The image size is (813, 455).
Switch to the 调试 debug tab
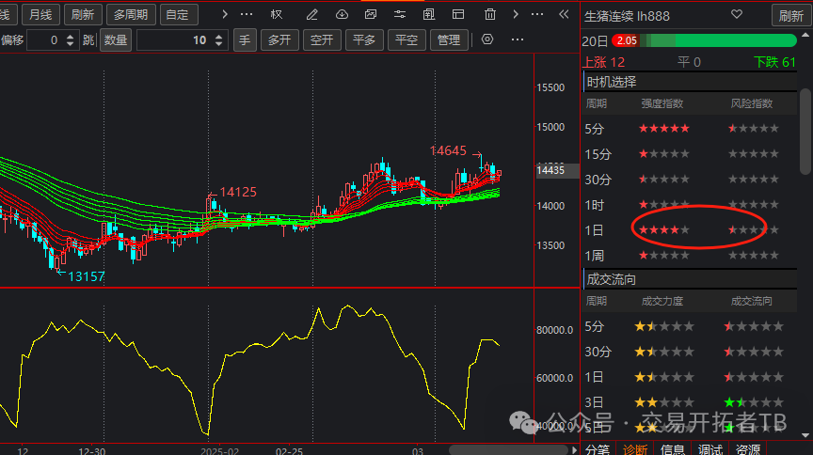pyautogui.click(x=709, y=448)
